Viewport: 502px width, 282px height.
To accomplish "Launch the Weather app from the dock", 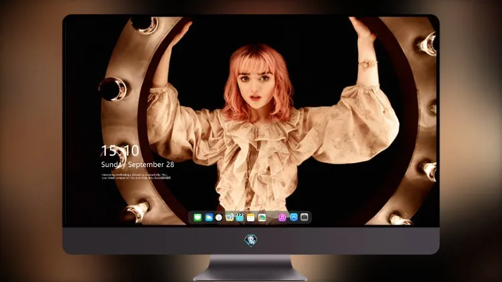I will pyautogui.click(x=209, y=217).
